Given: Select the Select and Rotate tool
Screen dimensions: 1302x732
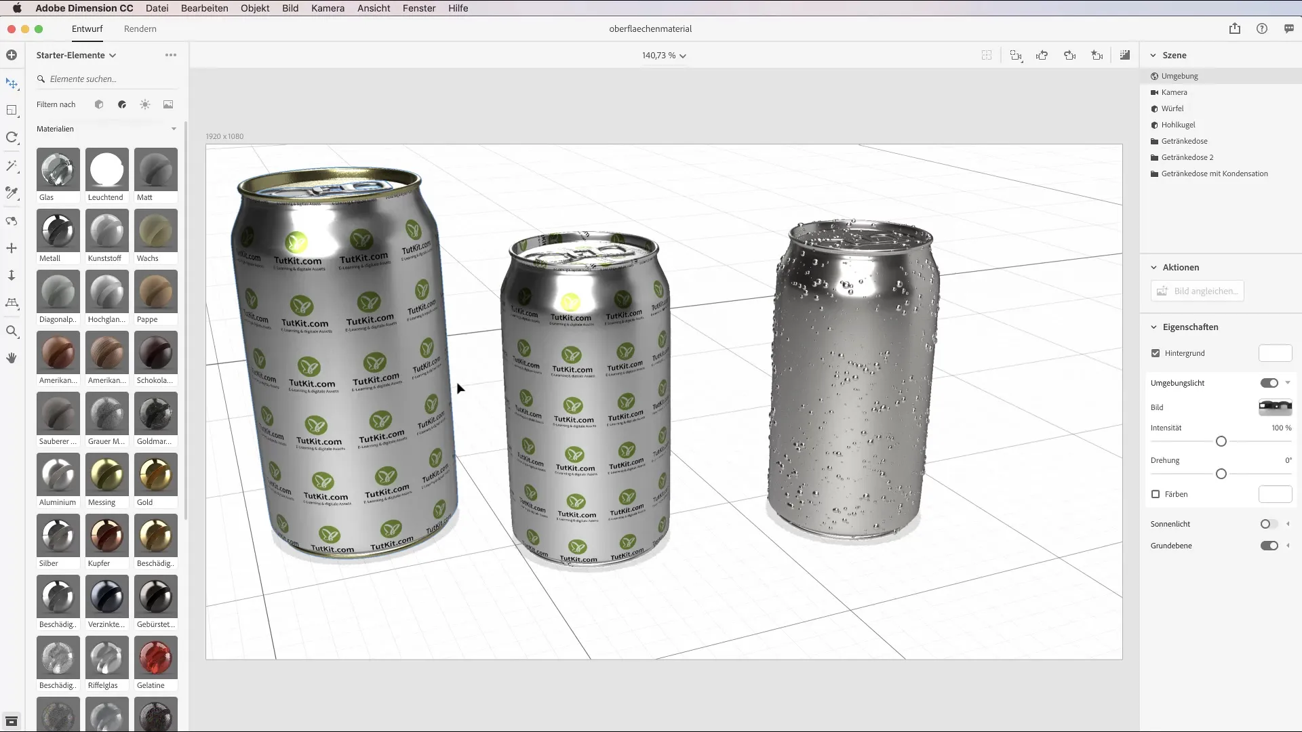Looking at the screenshot, I should 12,138.
